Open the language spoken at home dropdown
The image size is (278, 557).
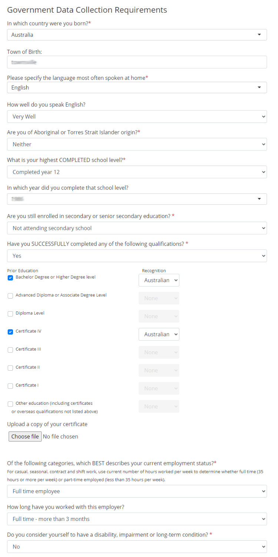tap(137, 88)
